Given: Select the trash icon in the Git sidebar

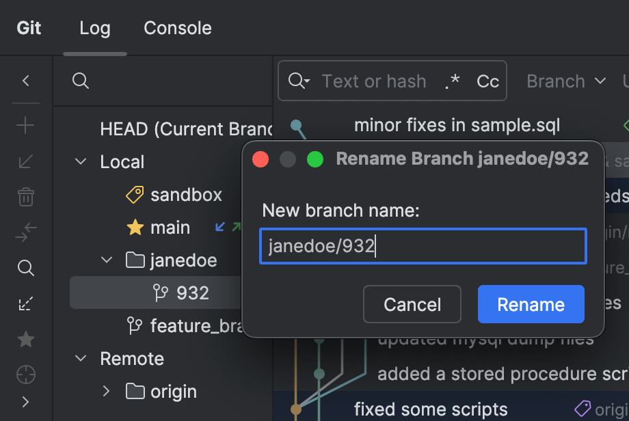Looking at the screenshot, I should (x=25, y=197).
